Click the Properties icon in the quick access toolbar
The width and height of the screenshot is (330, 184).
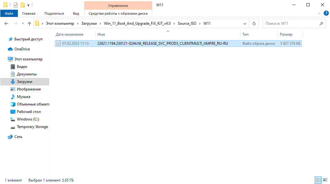pos(16,5)
